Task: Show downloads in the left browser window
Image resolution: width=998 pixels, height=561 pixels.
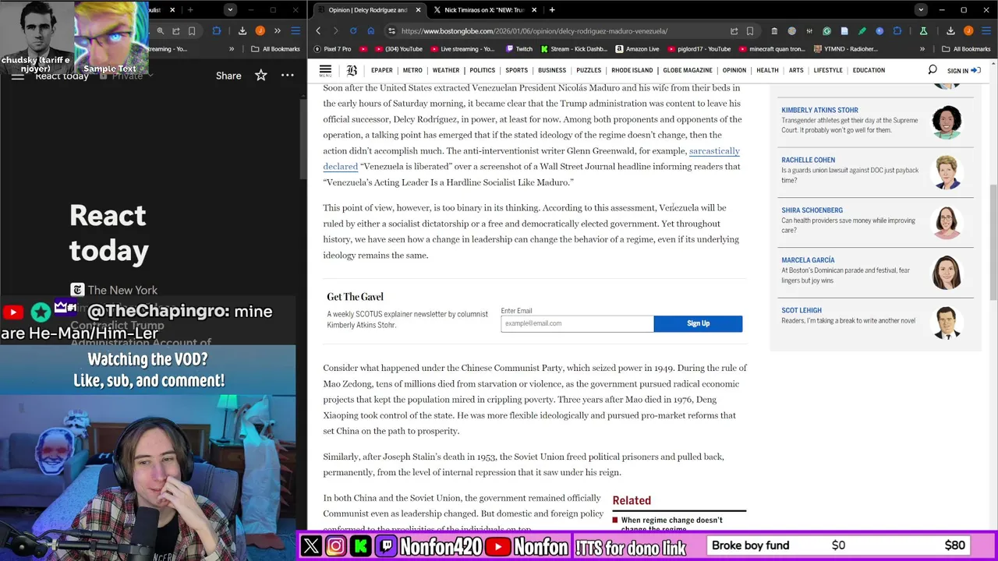Action: coord(242,31)
